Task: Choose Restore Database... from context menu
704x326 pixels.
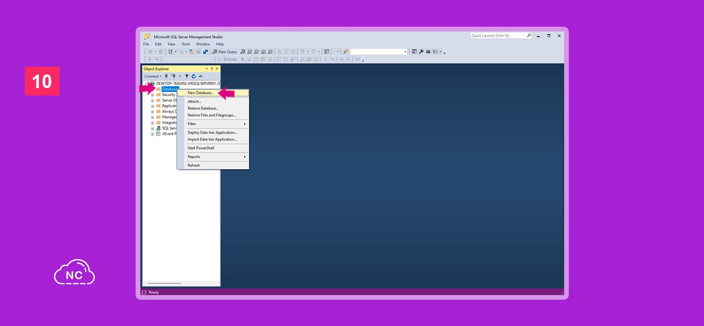Action: pyautogui.click(x=213, y=108)
